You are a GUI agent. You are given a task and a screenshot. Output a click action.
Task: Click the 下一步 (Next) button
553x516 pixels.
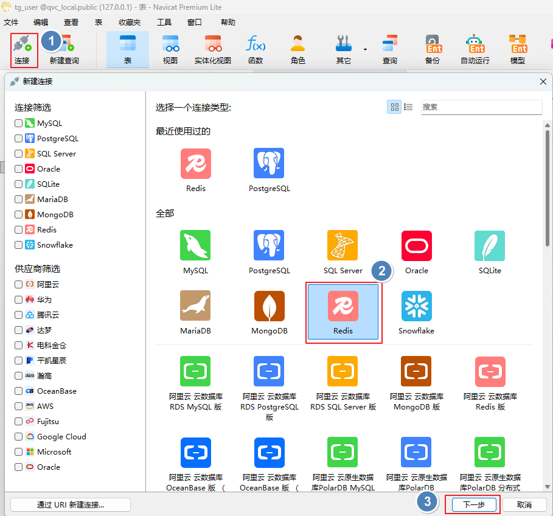tap(473, 504)
